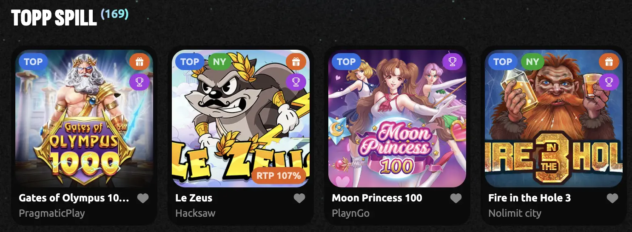Click the purple trophy icon on Le Zeus

pos(296,82)
